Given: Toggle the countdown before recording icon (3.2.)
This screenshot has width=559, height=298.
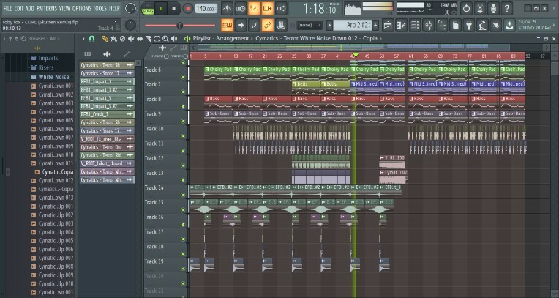Looking at the screenshot, I should click(x=254, y=9).
